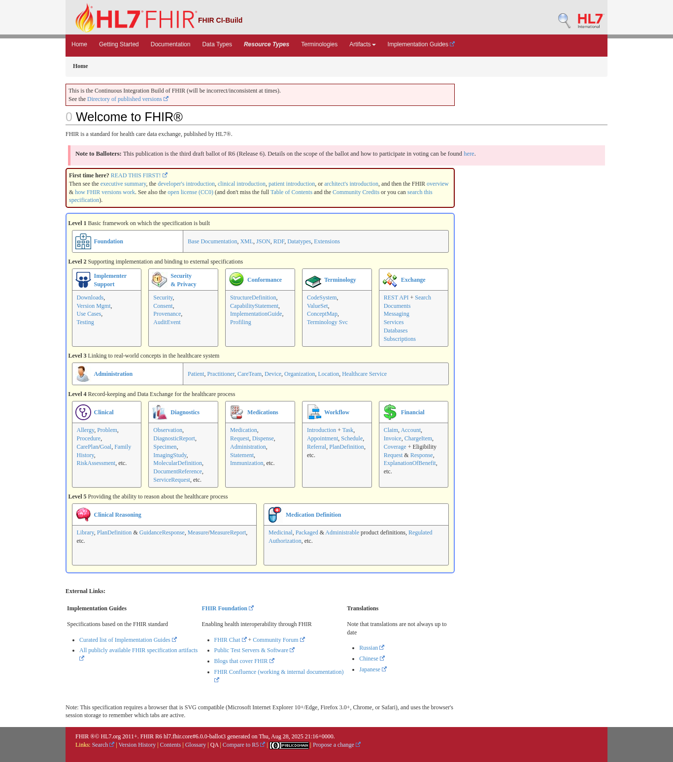Open the JSON link
This screenshot has height=762, width=673.
pos(263,241)
